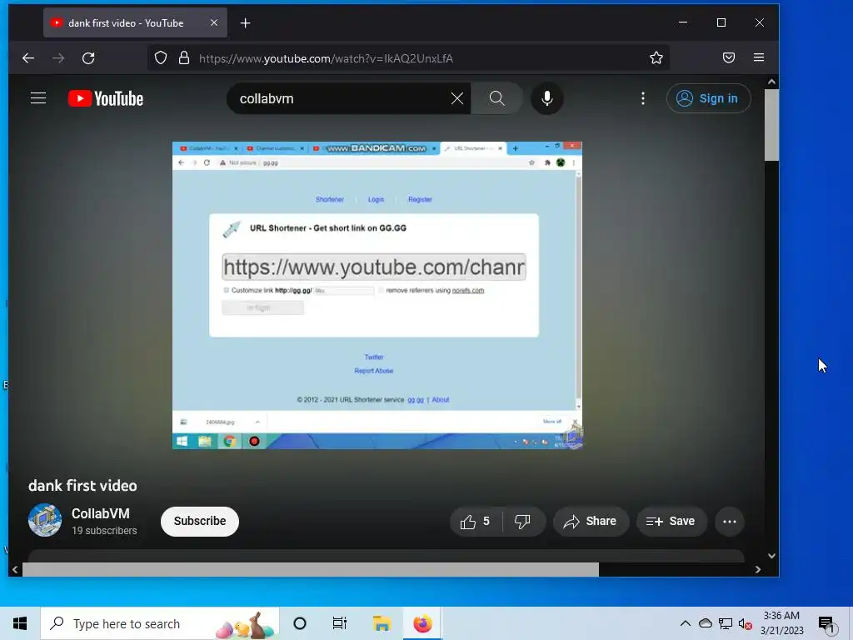The image size is (853, 640).
Task: Click the vertical scrollbar thumb
Action: (771, 125)
